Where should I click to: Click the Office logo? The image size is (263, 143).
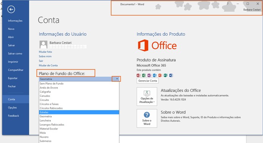click(x=157, y=46)
